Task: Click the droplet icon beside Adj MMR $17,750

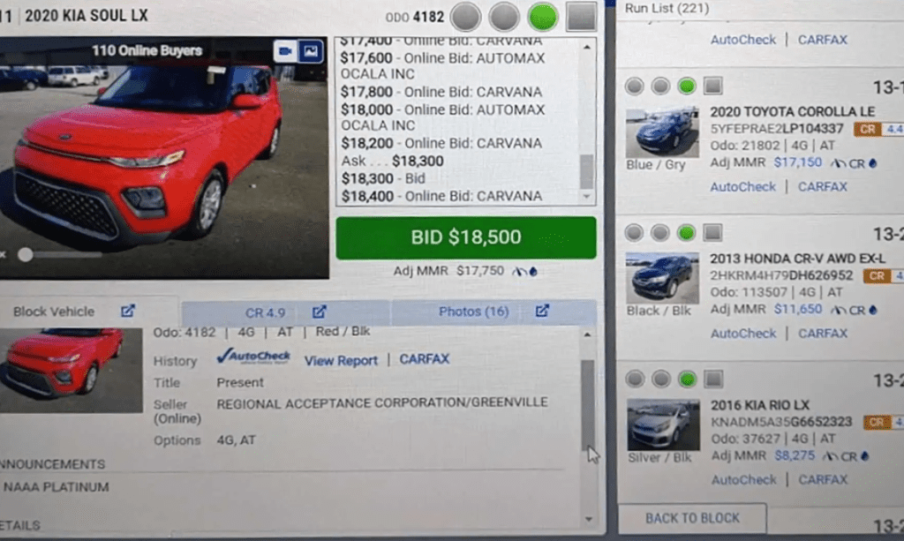Action: (533, 271)
